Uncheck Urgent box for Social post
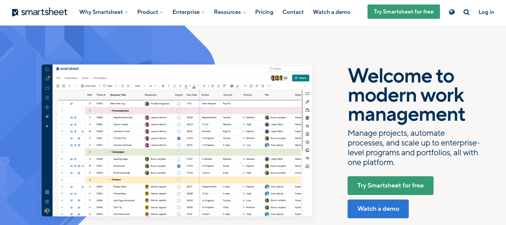This screenshot has width=506, height=225. (x=179, y=166)
